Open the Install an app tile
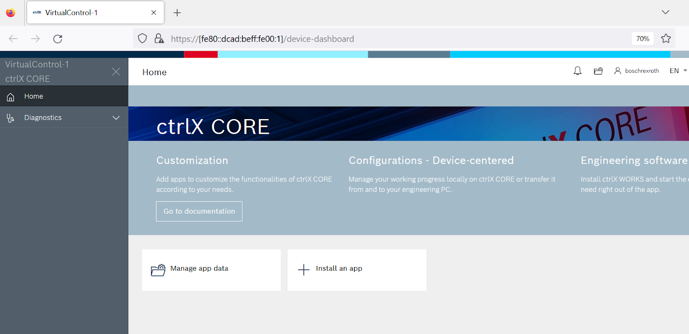The height and width of the screenshot is (334, 689). [x=357, y=270]
